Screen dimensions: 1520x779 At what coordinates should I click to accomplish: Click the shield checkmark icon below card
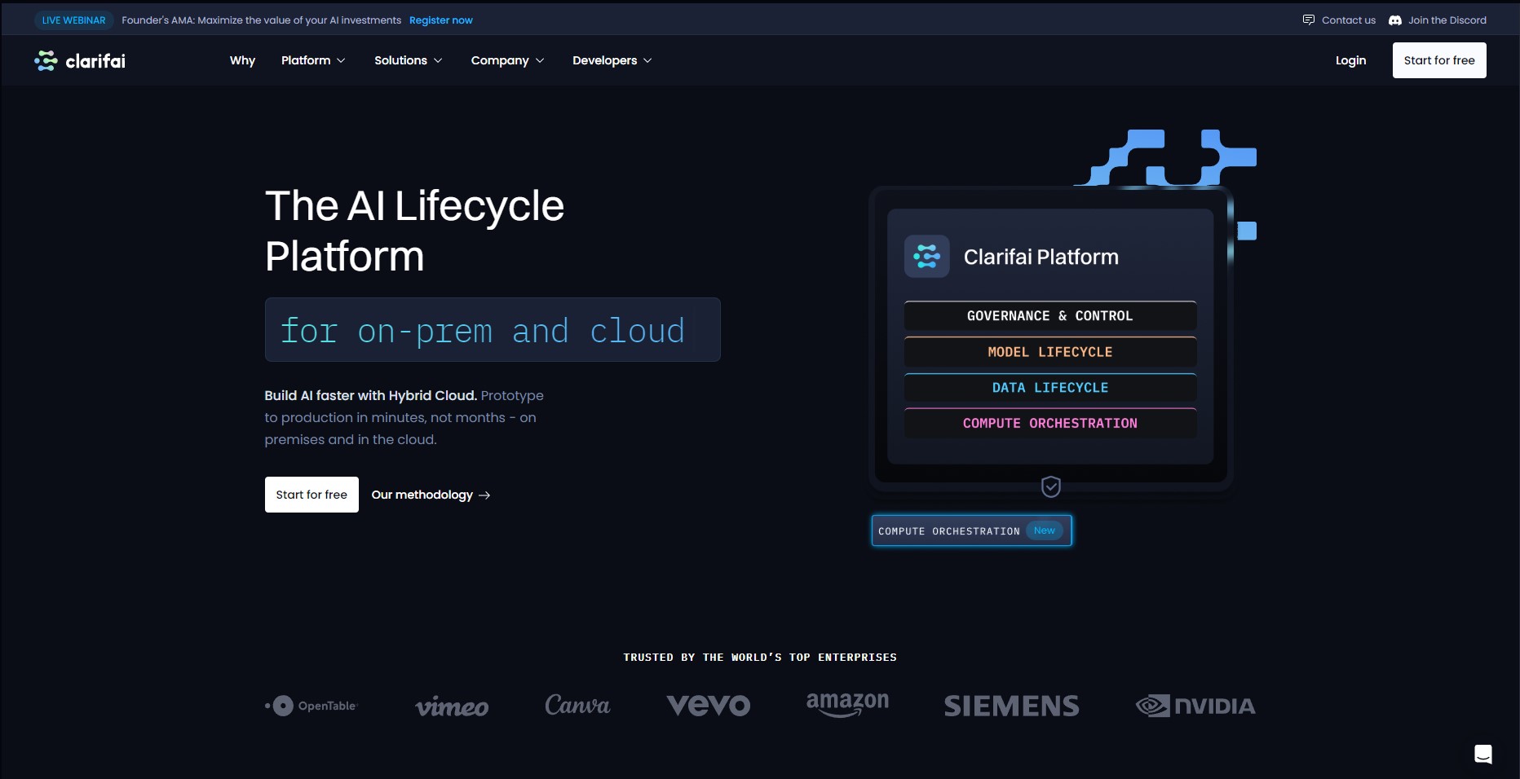(x=1051, y=486)
